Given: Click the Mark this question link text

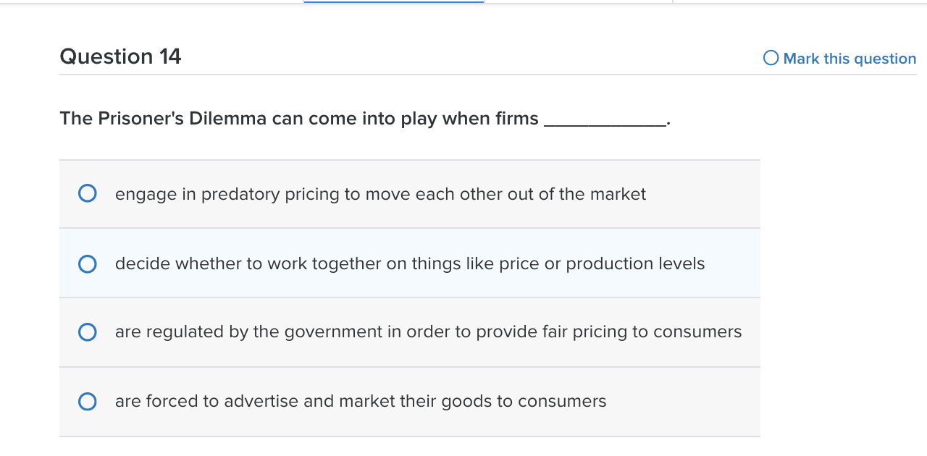Looking at the screenshot, I should pyautogui.click(x=850, y=59).
